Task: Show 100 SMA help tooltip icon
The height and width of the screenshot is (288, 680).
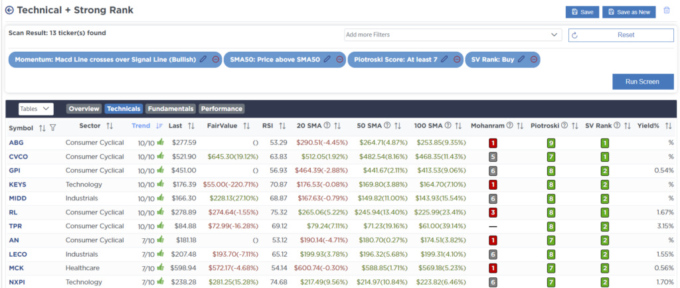Action: (447, 125)
